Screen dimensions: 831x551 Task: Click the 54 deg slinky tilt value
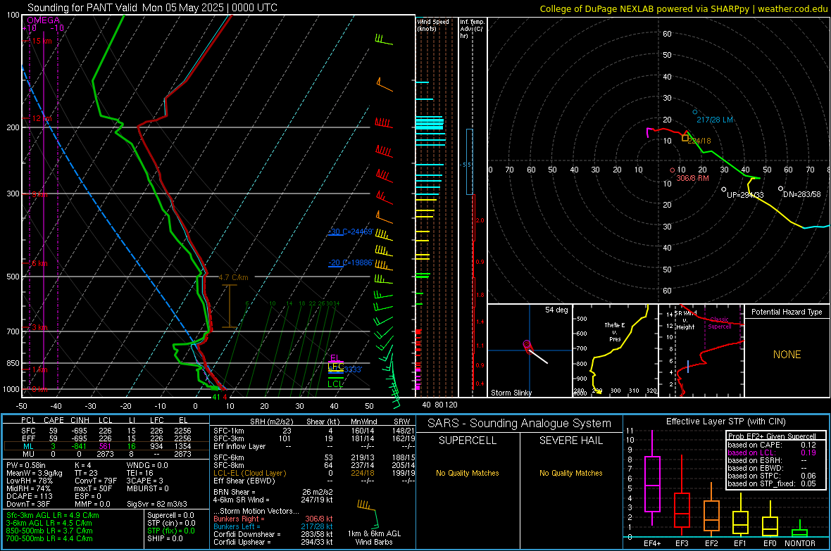[556, 310]
